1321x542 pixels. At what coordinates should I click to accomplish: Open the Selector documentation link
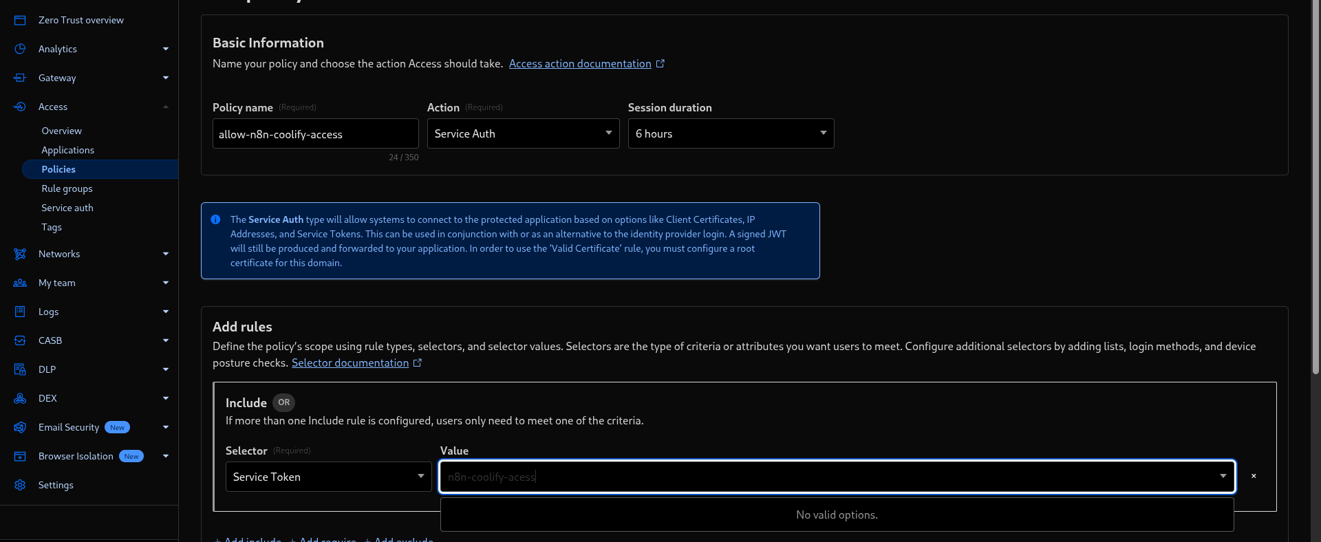[350, 363]
